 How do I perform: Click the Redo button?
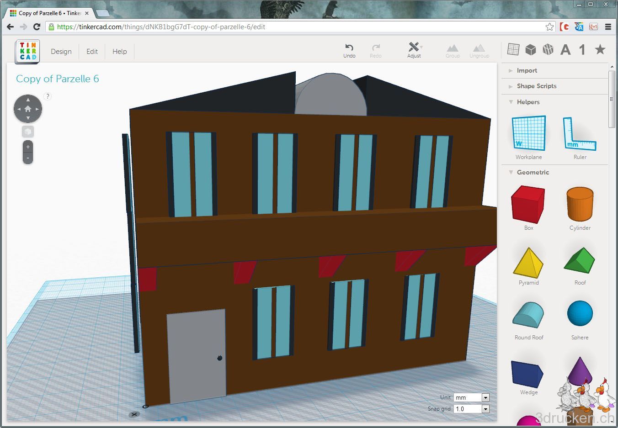click(x=376, y=50)
